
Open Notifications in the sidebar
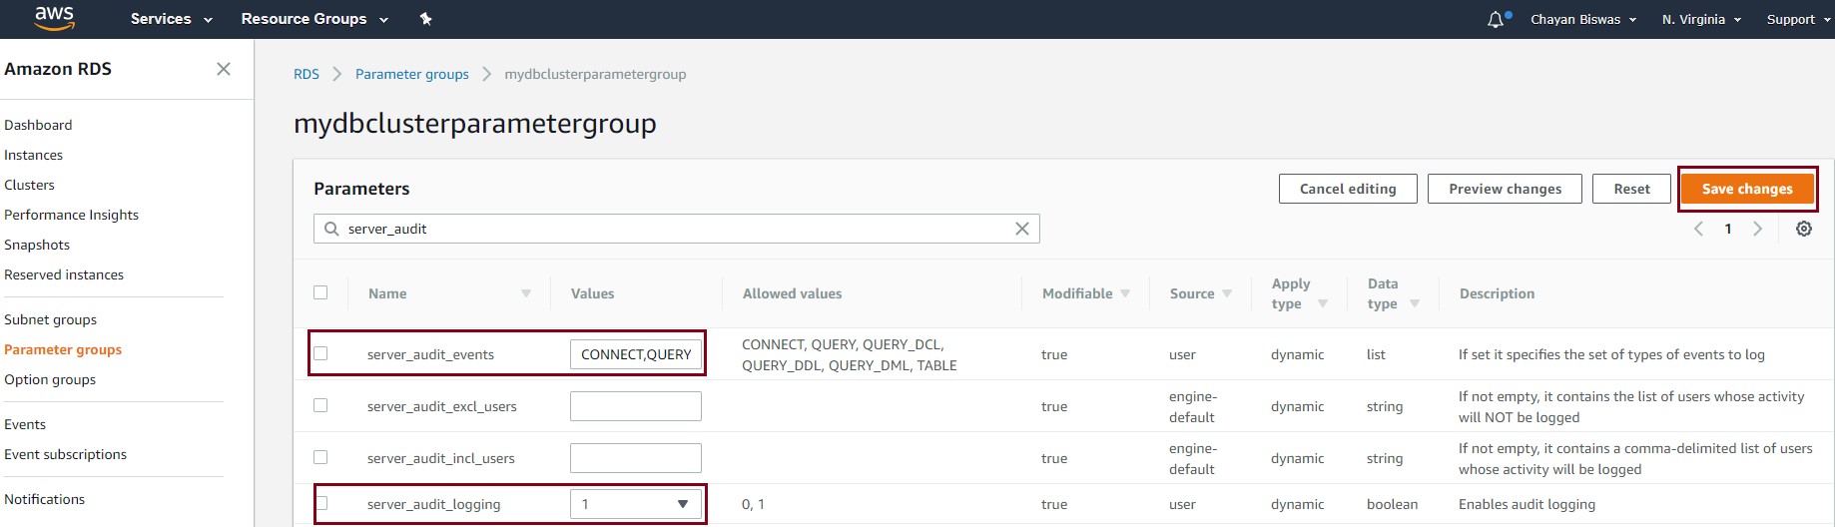pyautogui.click(x=44, y=499)
